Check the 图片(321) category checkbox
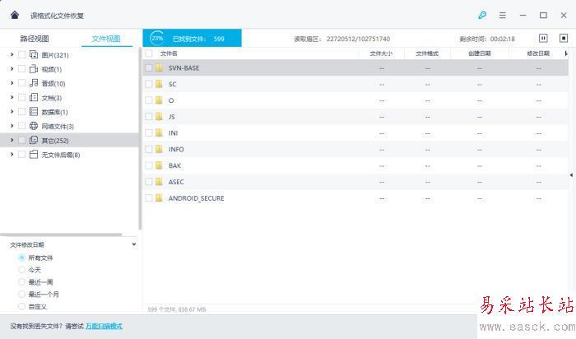 21,55
